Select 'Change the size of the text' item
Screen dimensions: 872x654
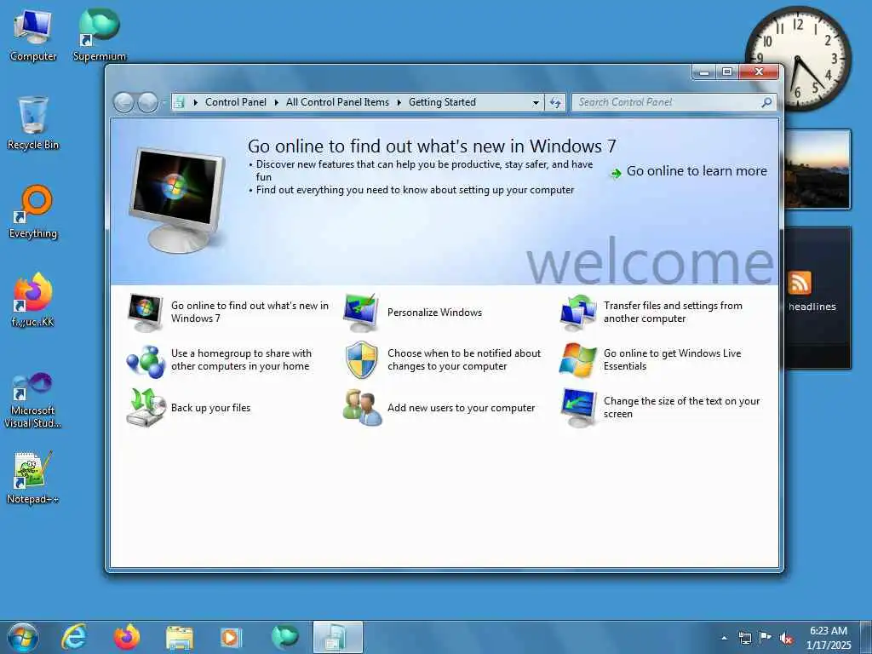pos(682,408)
